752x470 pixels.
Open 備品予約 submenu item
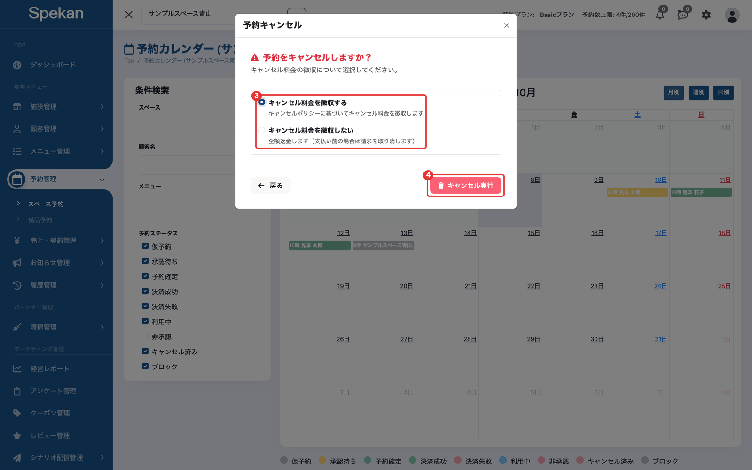(40, 220)
